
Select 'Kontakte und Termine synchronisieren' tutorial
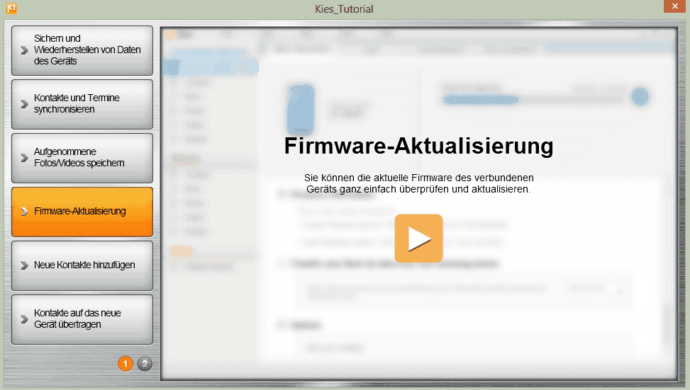(x=82, y=104)
